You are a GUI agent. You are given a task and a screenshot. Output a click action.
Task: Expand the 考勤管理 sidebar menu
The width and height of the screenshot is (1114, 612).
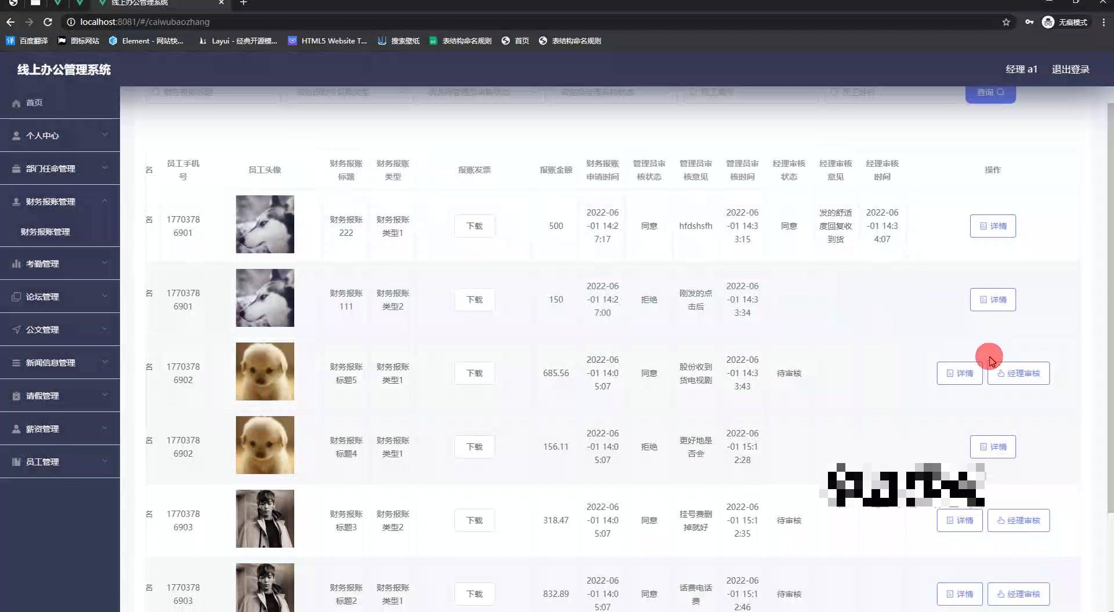(60, 264)
